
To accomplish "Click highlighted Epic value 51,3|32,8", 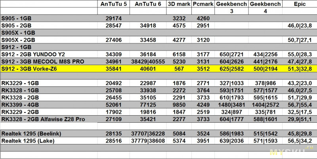I will coord(300,69).
